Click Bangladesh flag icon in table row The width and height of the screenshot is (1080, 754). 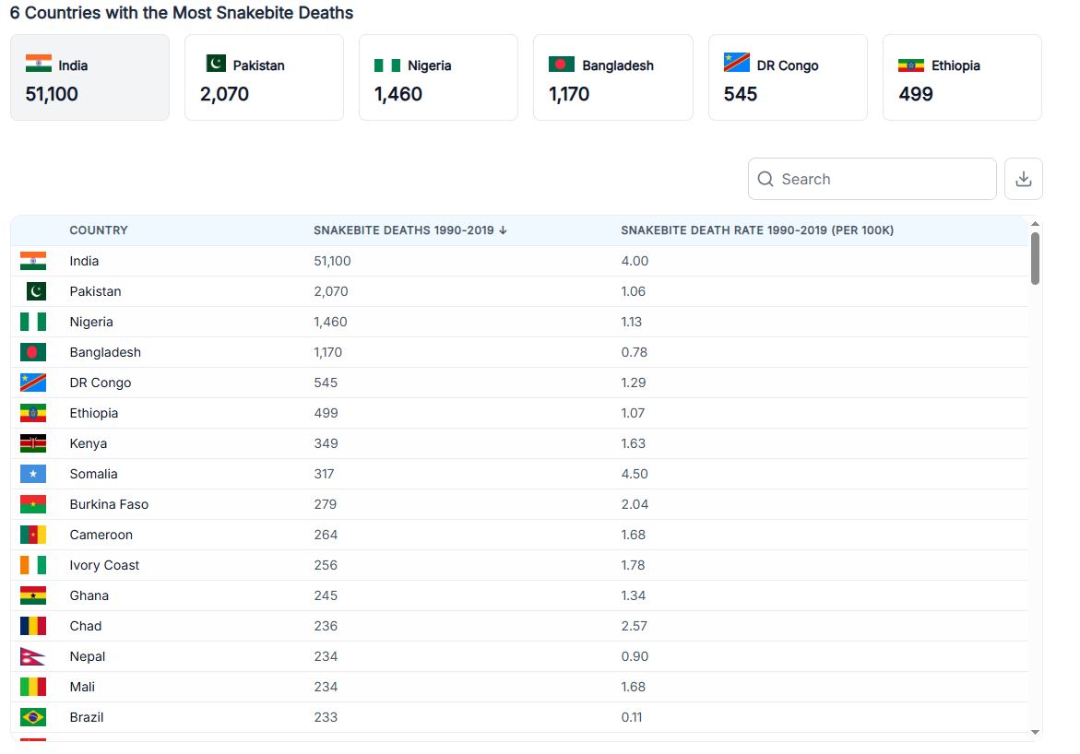33,352
